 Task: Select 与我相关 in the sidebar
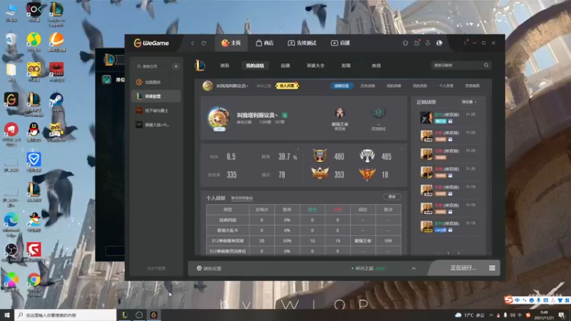(x=156, y=82)
